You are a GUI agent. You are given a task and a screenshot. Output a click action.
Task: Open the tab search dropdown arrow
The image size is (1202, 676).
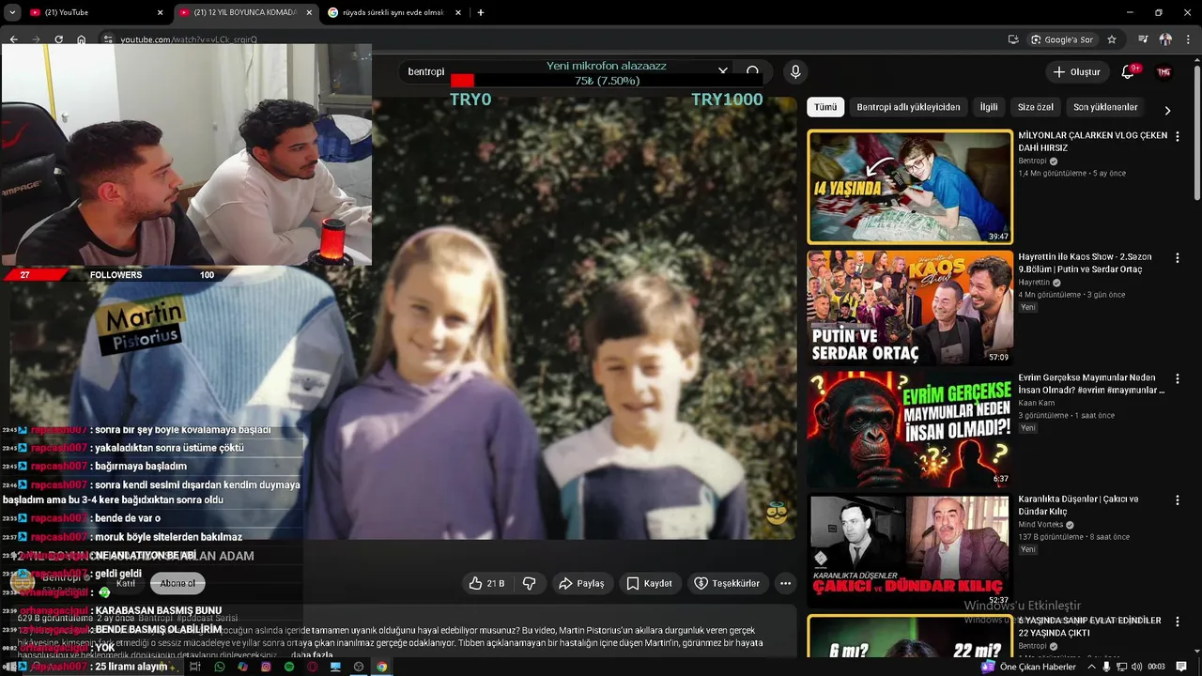(x=12, y=12)
